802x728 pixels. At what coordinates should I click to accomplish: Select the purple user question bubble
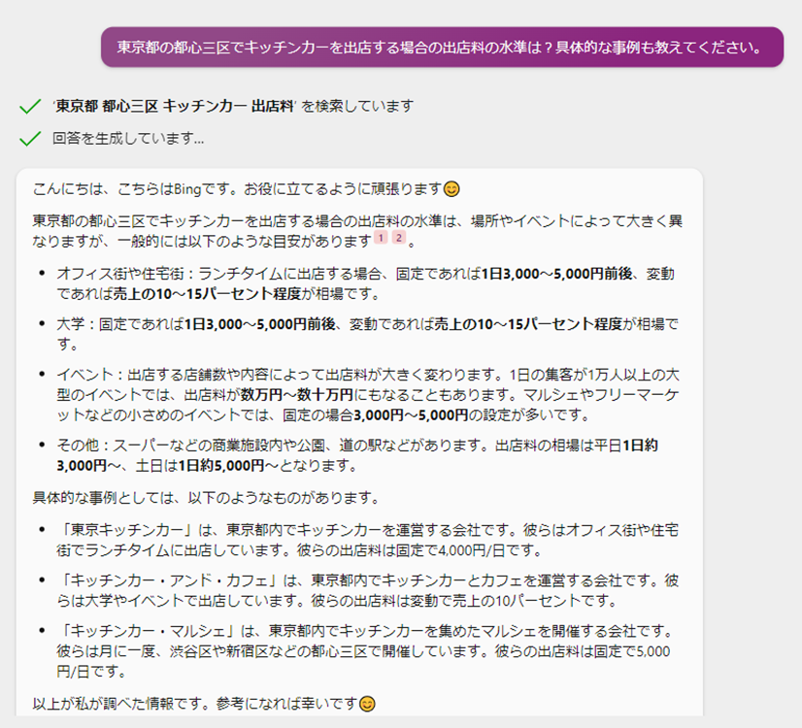click(442, 47)
